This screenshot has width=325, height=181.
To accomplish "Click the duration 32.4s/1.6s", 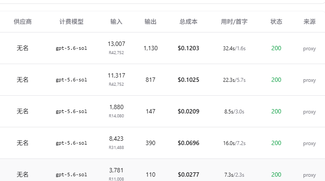I will coord(234,48).
